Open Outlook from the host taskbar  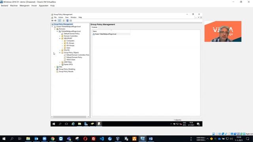pyautogui.click(x=36, y=138)
